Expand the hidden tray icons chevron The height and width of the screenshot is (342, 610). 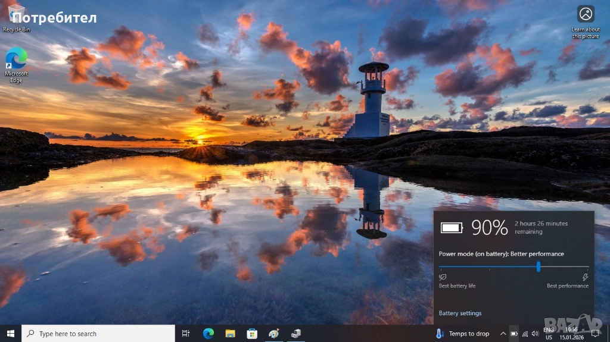[x=503, y=334]
